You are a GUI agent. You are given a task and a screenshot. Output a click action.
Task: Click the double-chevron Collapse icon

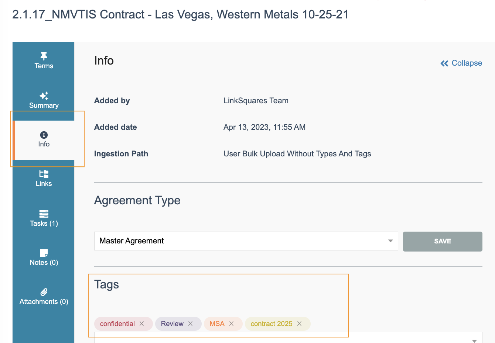444,63
